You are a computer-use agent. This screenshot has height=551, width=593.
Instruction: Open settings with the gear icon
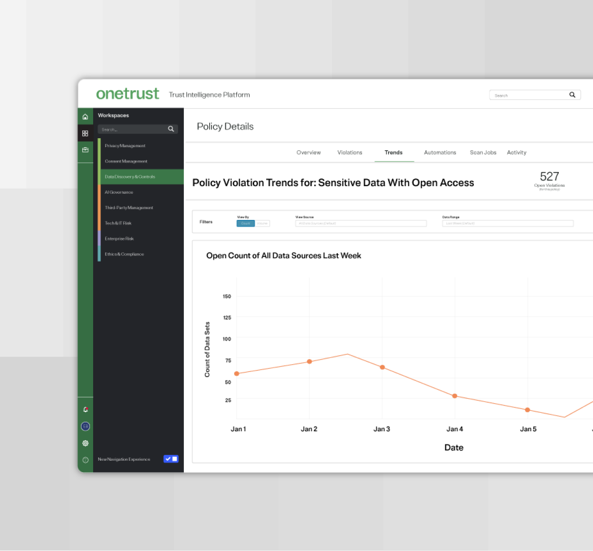click(x=85, y=443)
